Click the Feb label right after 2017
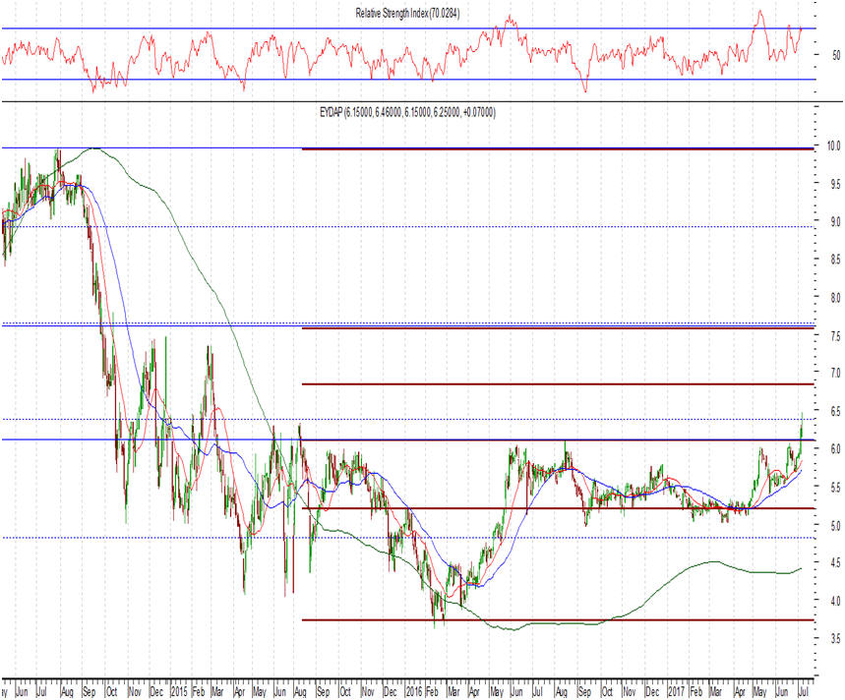 click(x=696, y=691)
